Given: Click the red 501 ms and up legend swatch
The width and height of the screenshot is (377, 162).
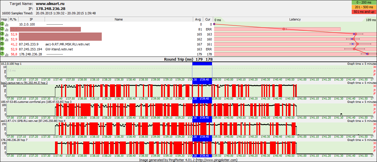Looking at the screenshot, I should 363,12.
